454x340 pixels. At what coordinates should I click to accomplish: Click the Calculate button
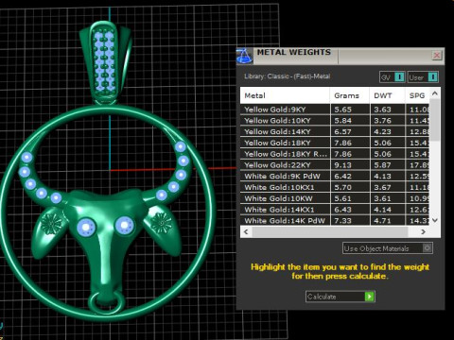click(x=340, y=297)
